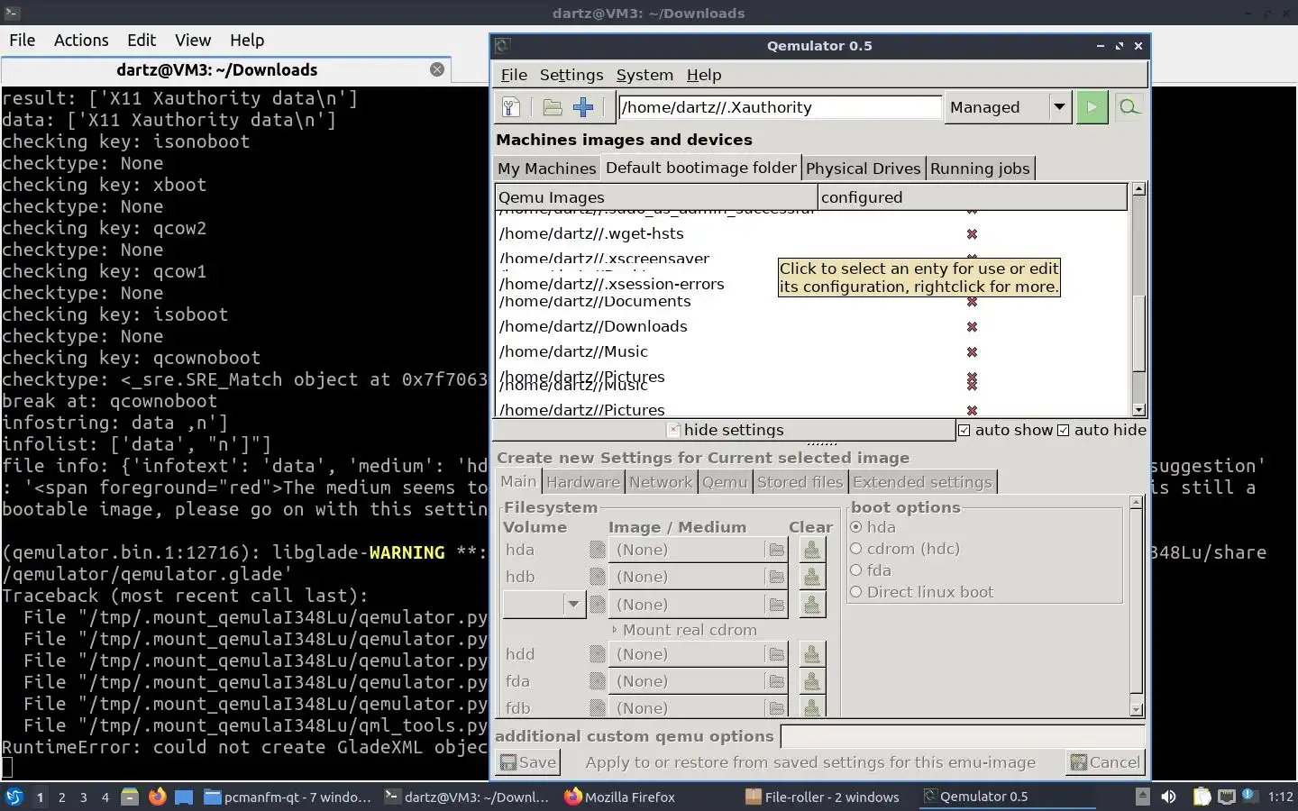
Task: Click the browse folder icon in hdb row
Action: pos(776,577)
